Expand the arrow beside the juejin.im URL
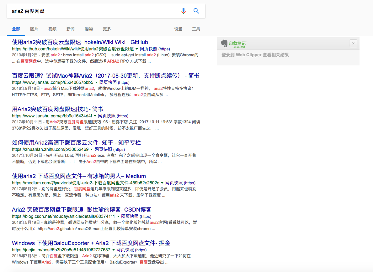This screenshot has height=272, width=373. click(x=114, y=250)
